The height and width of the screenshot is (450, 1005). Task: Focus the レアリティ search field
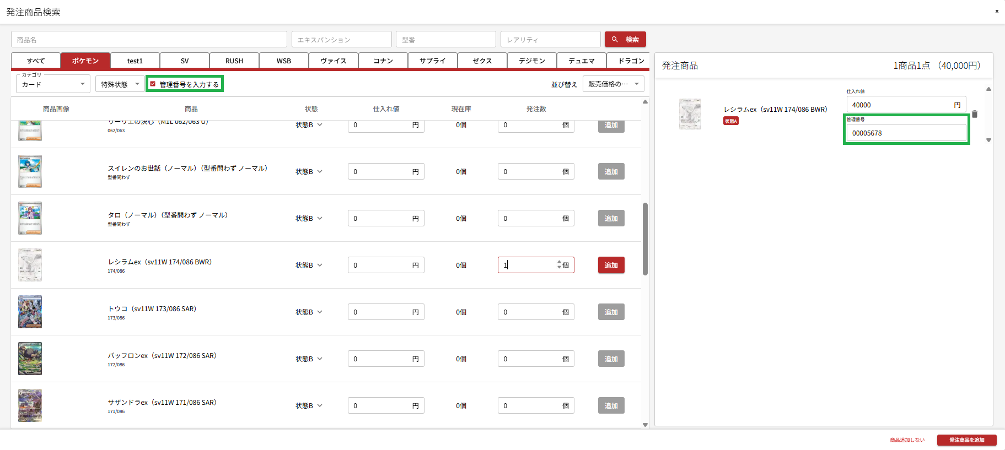[551, 40]
